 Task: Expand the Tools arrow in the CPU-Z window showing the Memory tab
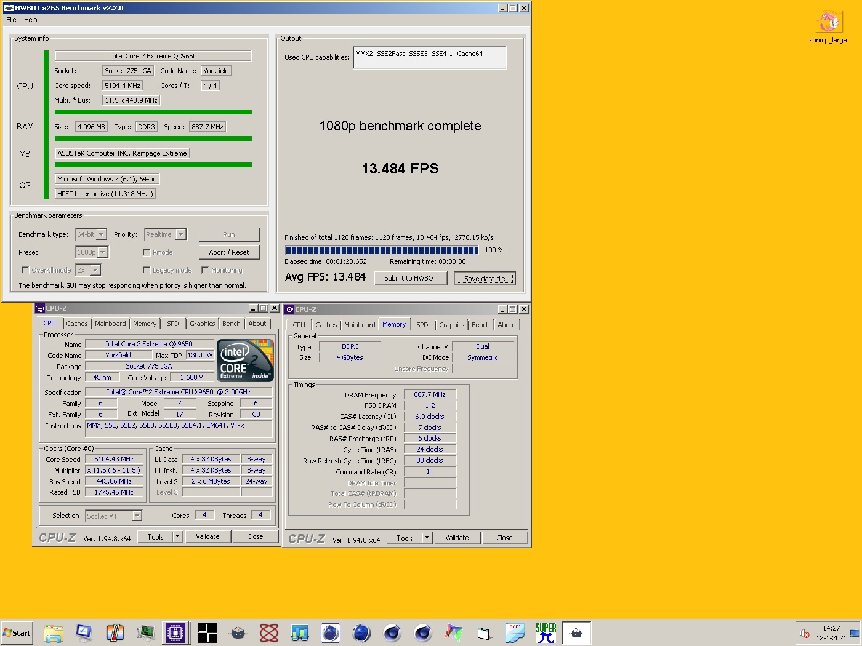click(x=427, y=538)
